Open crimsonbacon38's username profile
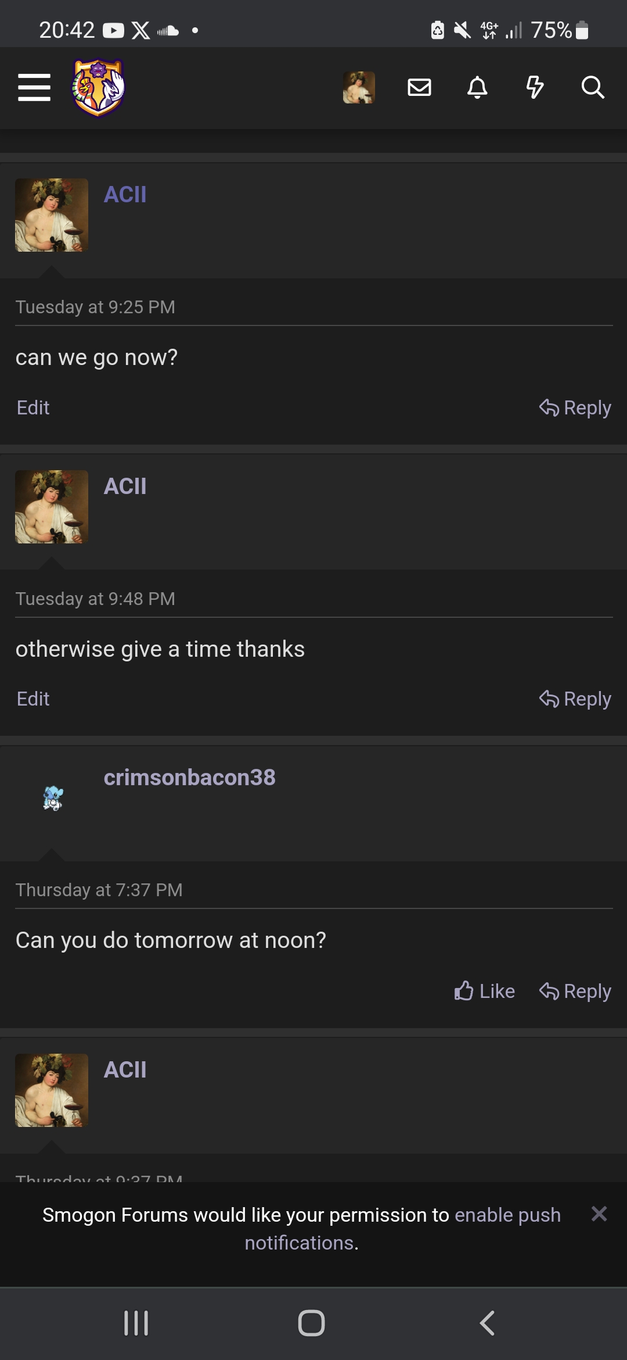627x1360 pixels. [189, 778]
